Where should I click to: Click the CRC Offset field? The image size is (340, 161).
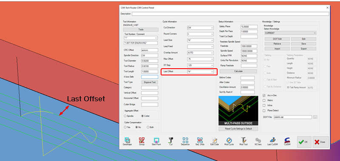(x=150, y=50)
